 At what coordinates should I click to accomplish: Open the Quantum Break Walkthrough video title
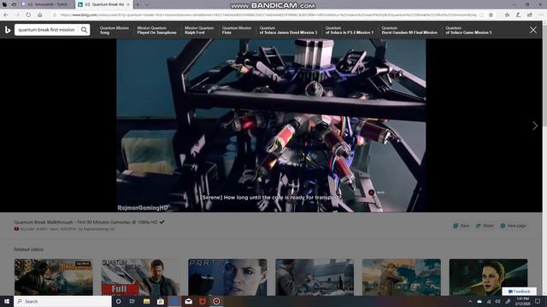(x=85, y=222)
